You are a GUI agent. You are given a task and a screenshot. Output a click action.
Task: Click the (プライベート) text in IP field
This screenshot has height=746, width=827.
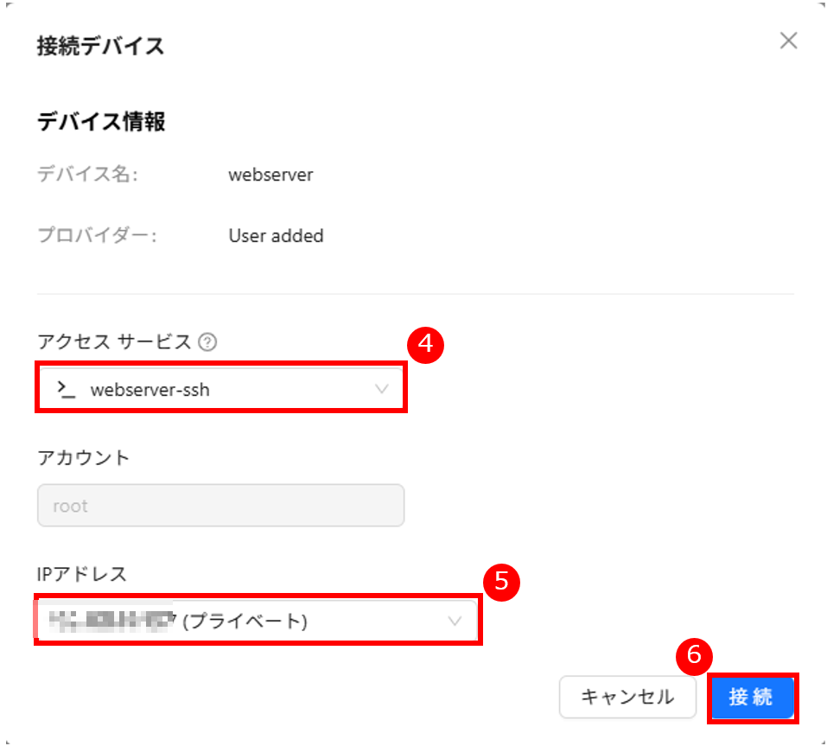(x=245, y=621)
